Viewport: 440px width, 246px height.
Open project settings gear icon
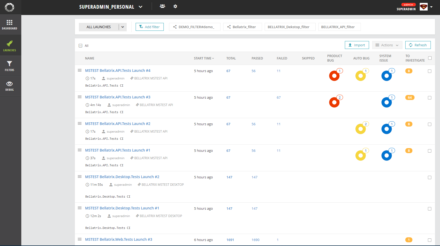[175, 6]
